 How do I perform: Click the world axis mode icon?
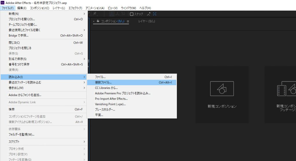[x=117, y=14]
